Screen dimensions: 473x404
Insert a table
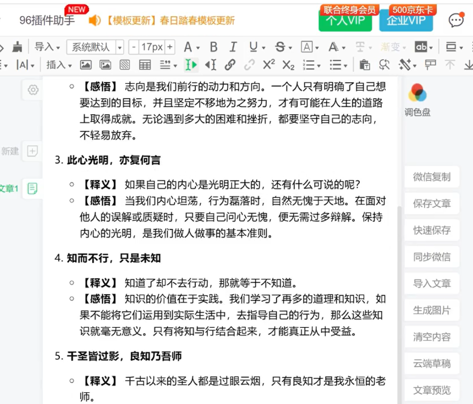click(x=145, y=65)
